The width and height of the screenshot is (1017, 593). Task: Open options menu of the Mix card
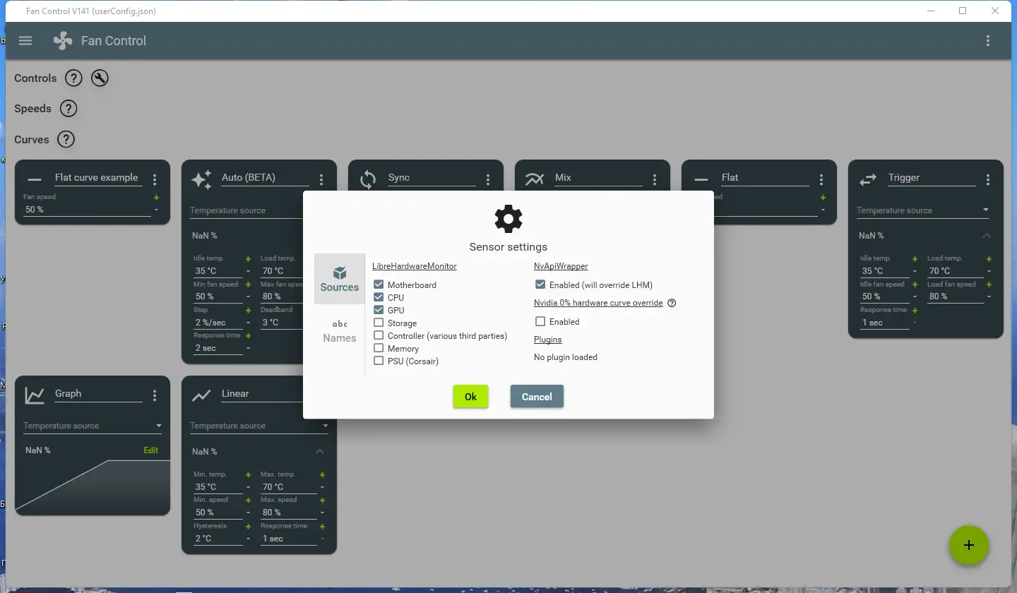tap(655, 180)
